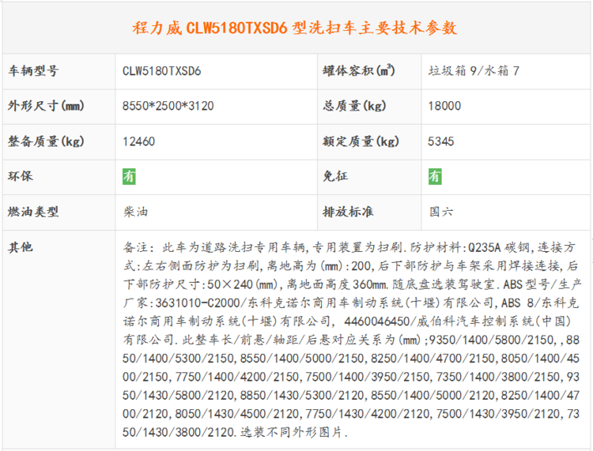Click the green 有 badge beside 环保
Viewport: 593px width, 451px height.
(x=129, y=177)
